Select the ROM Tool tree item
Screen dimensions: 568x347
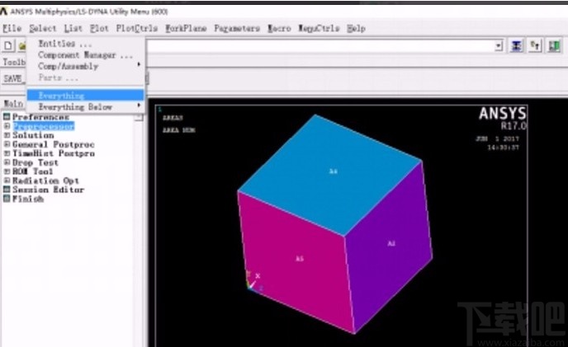point(32,171)
